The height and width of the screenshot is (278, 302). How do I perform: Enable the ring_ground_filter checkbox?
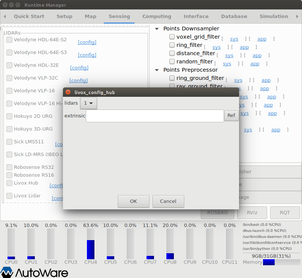point(172,78)
